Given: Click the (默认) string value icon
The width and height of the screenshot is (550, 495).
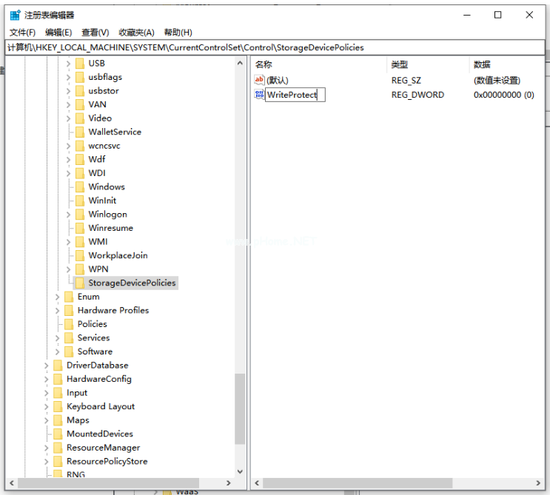Looking at the screenshot, I should pyautogui.click(x=259, y=80).
